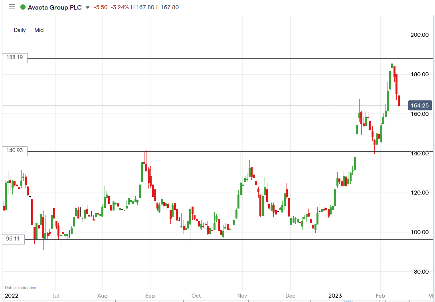The height and width of the screenshot is (302, 435).
Task: Click the 200.00 price axis label
Action: pos(419,35)
